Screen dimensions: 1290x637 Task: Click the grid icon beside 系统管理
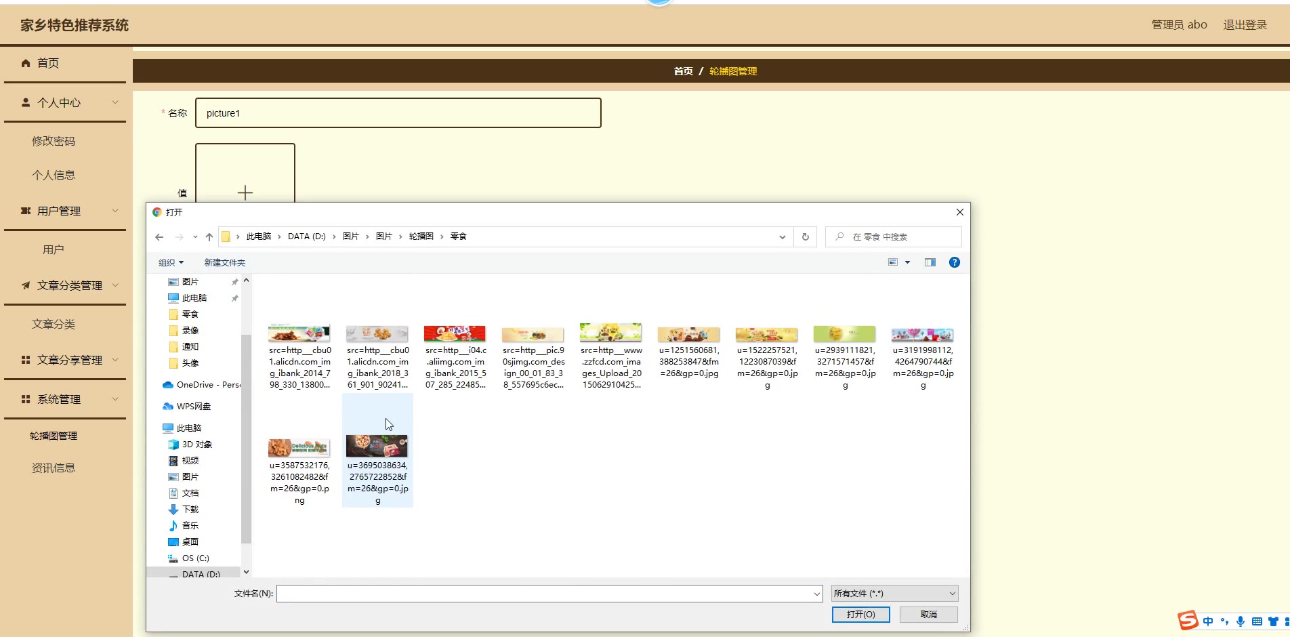(26, 399)
